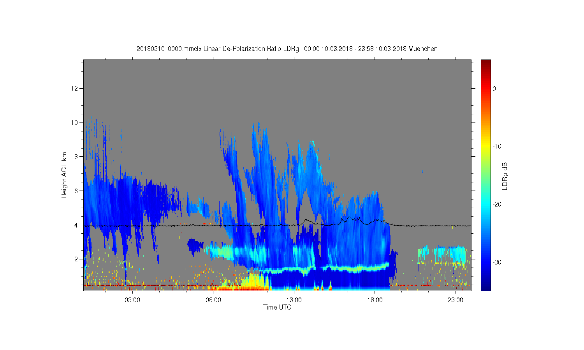Click the colorbar value -30
This screenshot has width=584, height=350.
click(497, 262)
